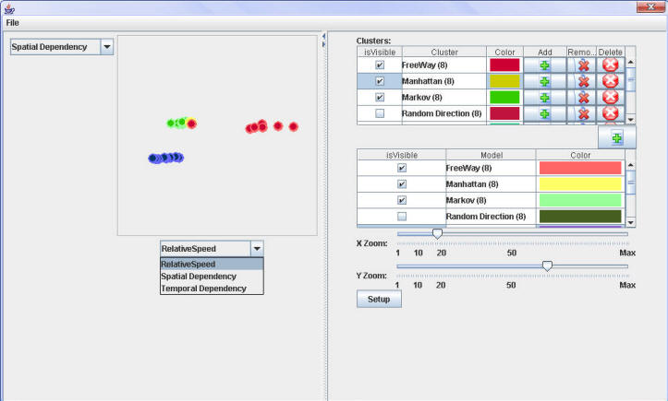
Task: Click the Y Zoom slider handle
Action: 547,265
